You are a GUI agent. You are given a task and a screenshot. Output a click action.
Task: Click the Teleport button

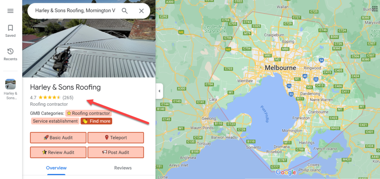(x=116, y=137)
